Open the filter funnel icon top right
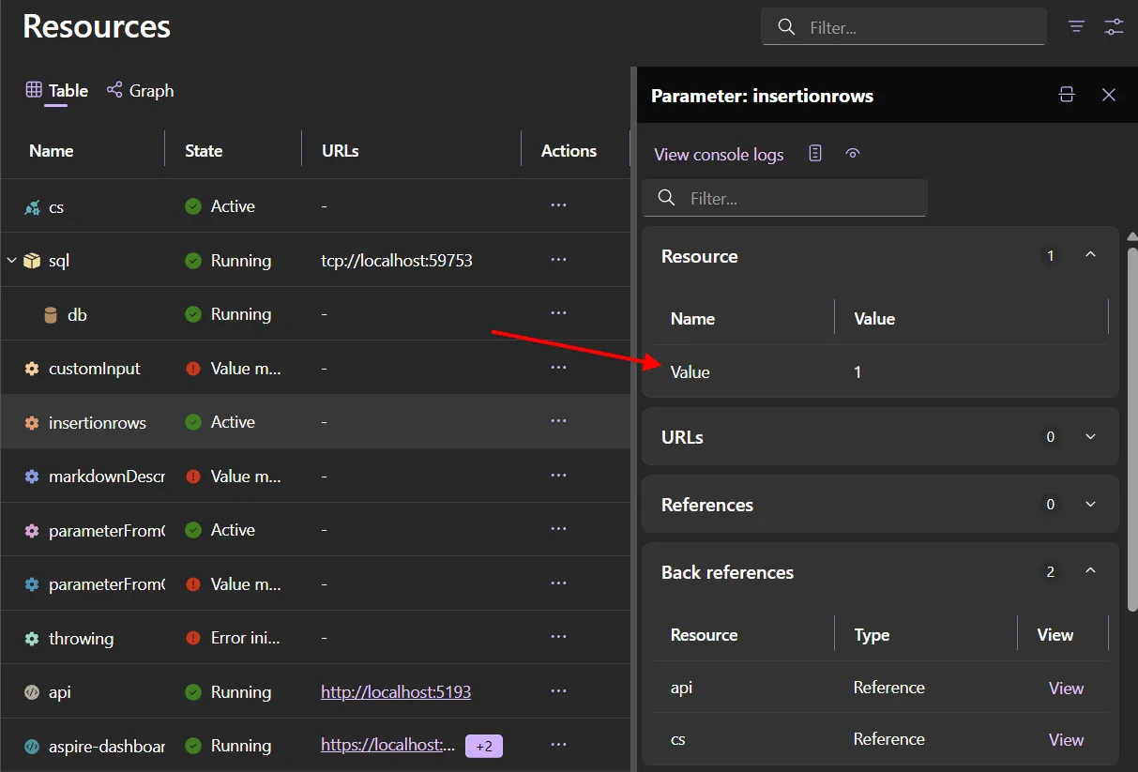This screenshot has width=1138, height=772. tap(1075, 26)
